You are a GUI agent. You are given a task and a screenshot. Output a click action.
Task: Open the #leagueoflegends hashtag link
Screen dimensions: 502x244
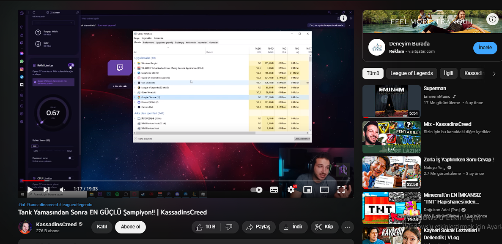(x=76, y=204)
